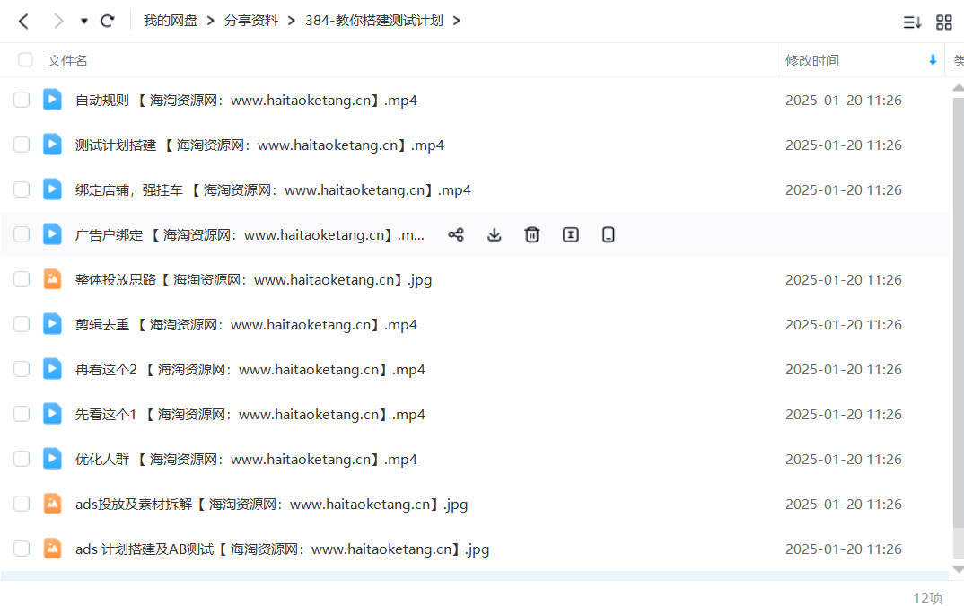Click the scrollbar down arrow
964x606 pixels.
point(958,569)
